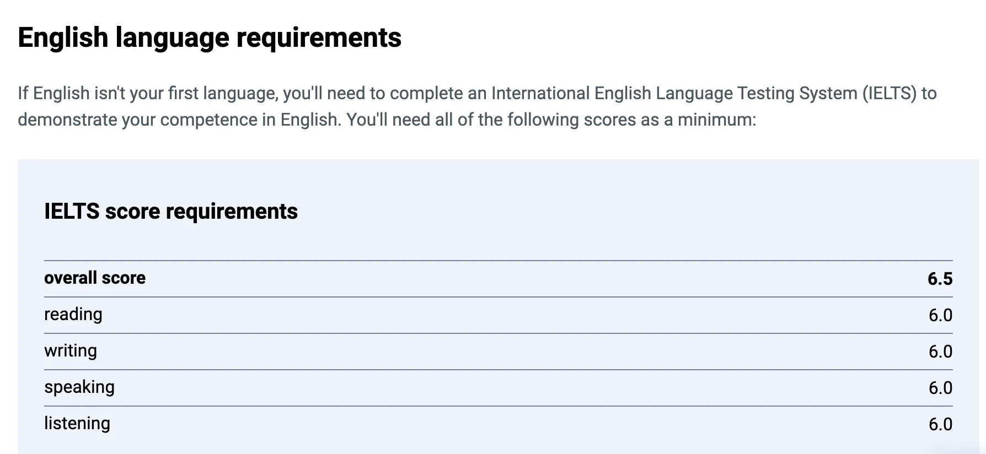Click "International English Language" in the intro paragraph
This screenshot has height=454, width=986.
tap(612, 94)
